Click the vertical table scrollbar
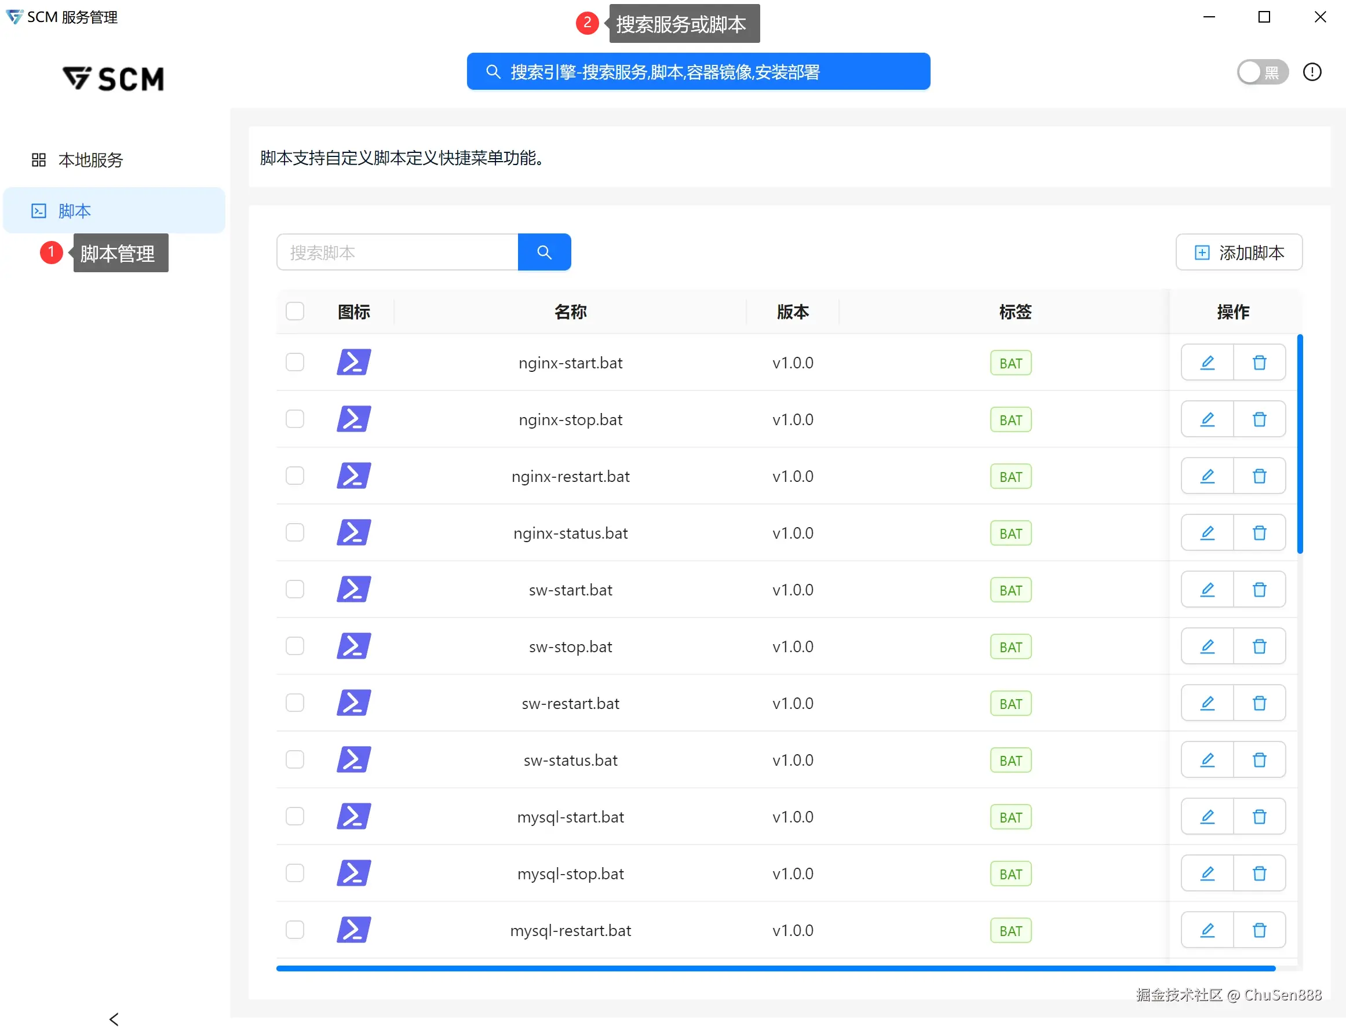This screenshot has height=1027, width=1346. 1300,444
